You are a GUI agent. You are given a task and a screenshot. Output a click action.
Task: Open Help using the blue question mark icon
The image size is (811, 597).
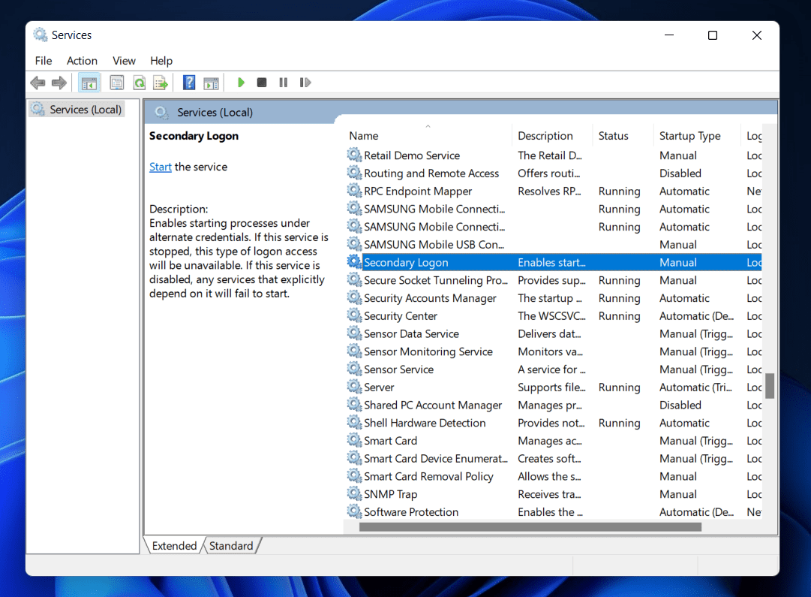tap(189, 83)
